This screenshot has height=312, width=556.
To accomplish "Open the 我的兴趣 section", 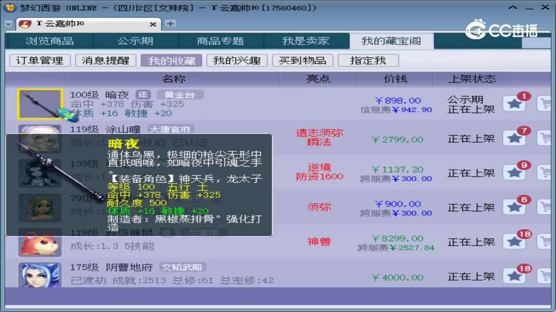I will coord(237,60).
